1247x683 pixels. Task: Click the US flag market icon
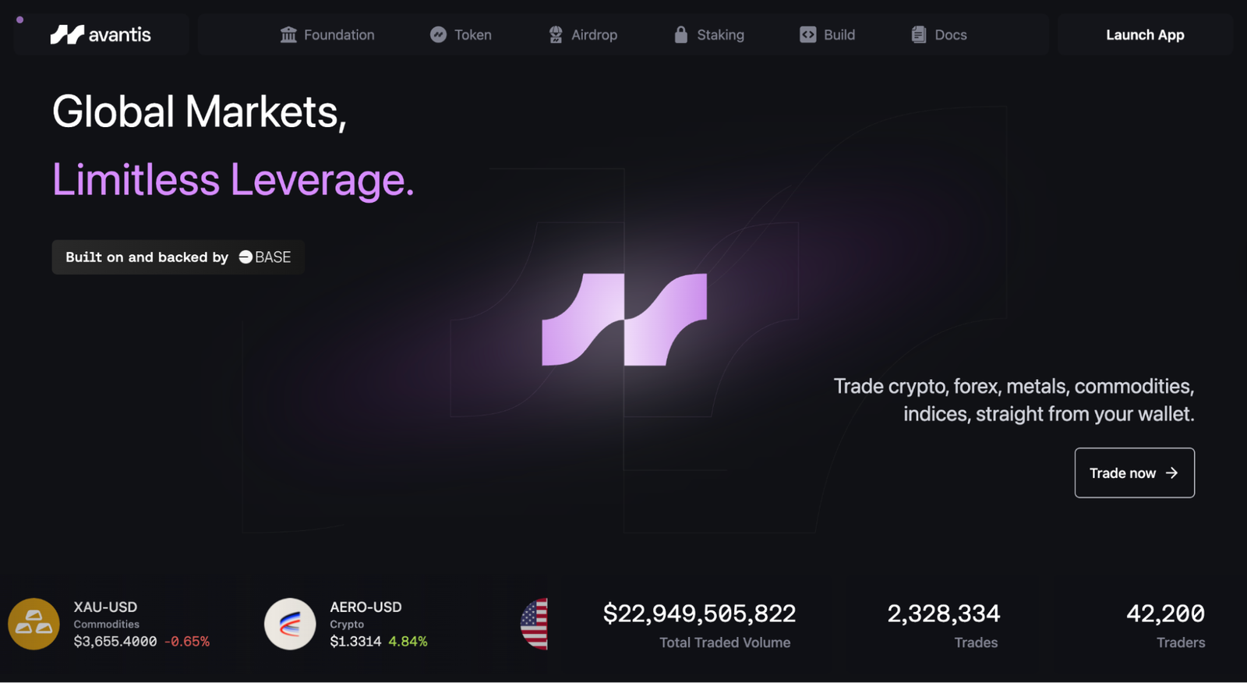pyautogui.click(x=535, y=624)
